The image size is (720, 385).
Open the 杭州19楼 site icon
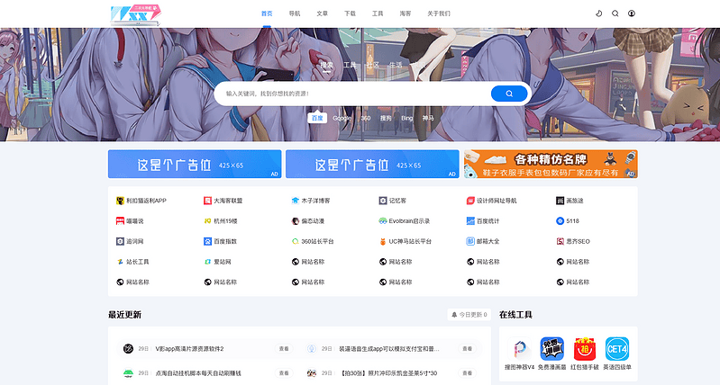coord(207,221)
